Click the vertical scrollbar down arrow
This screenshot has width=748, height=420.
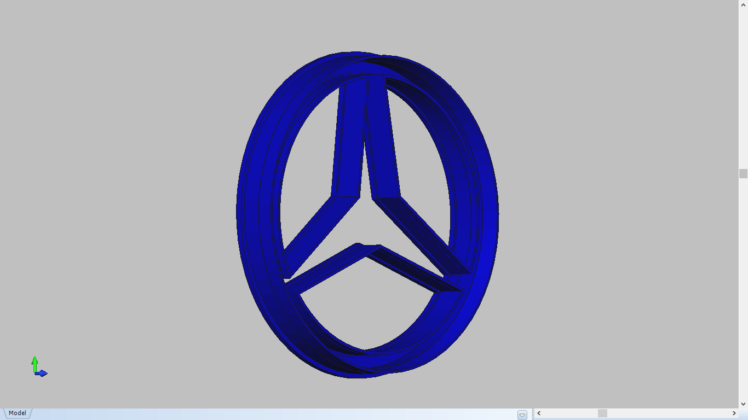pyautogui.click(x=743, y=404)
